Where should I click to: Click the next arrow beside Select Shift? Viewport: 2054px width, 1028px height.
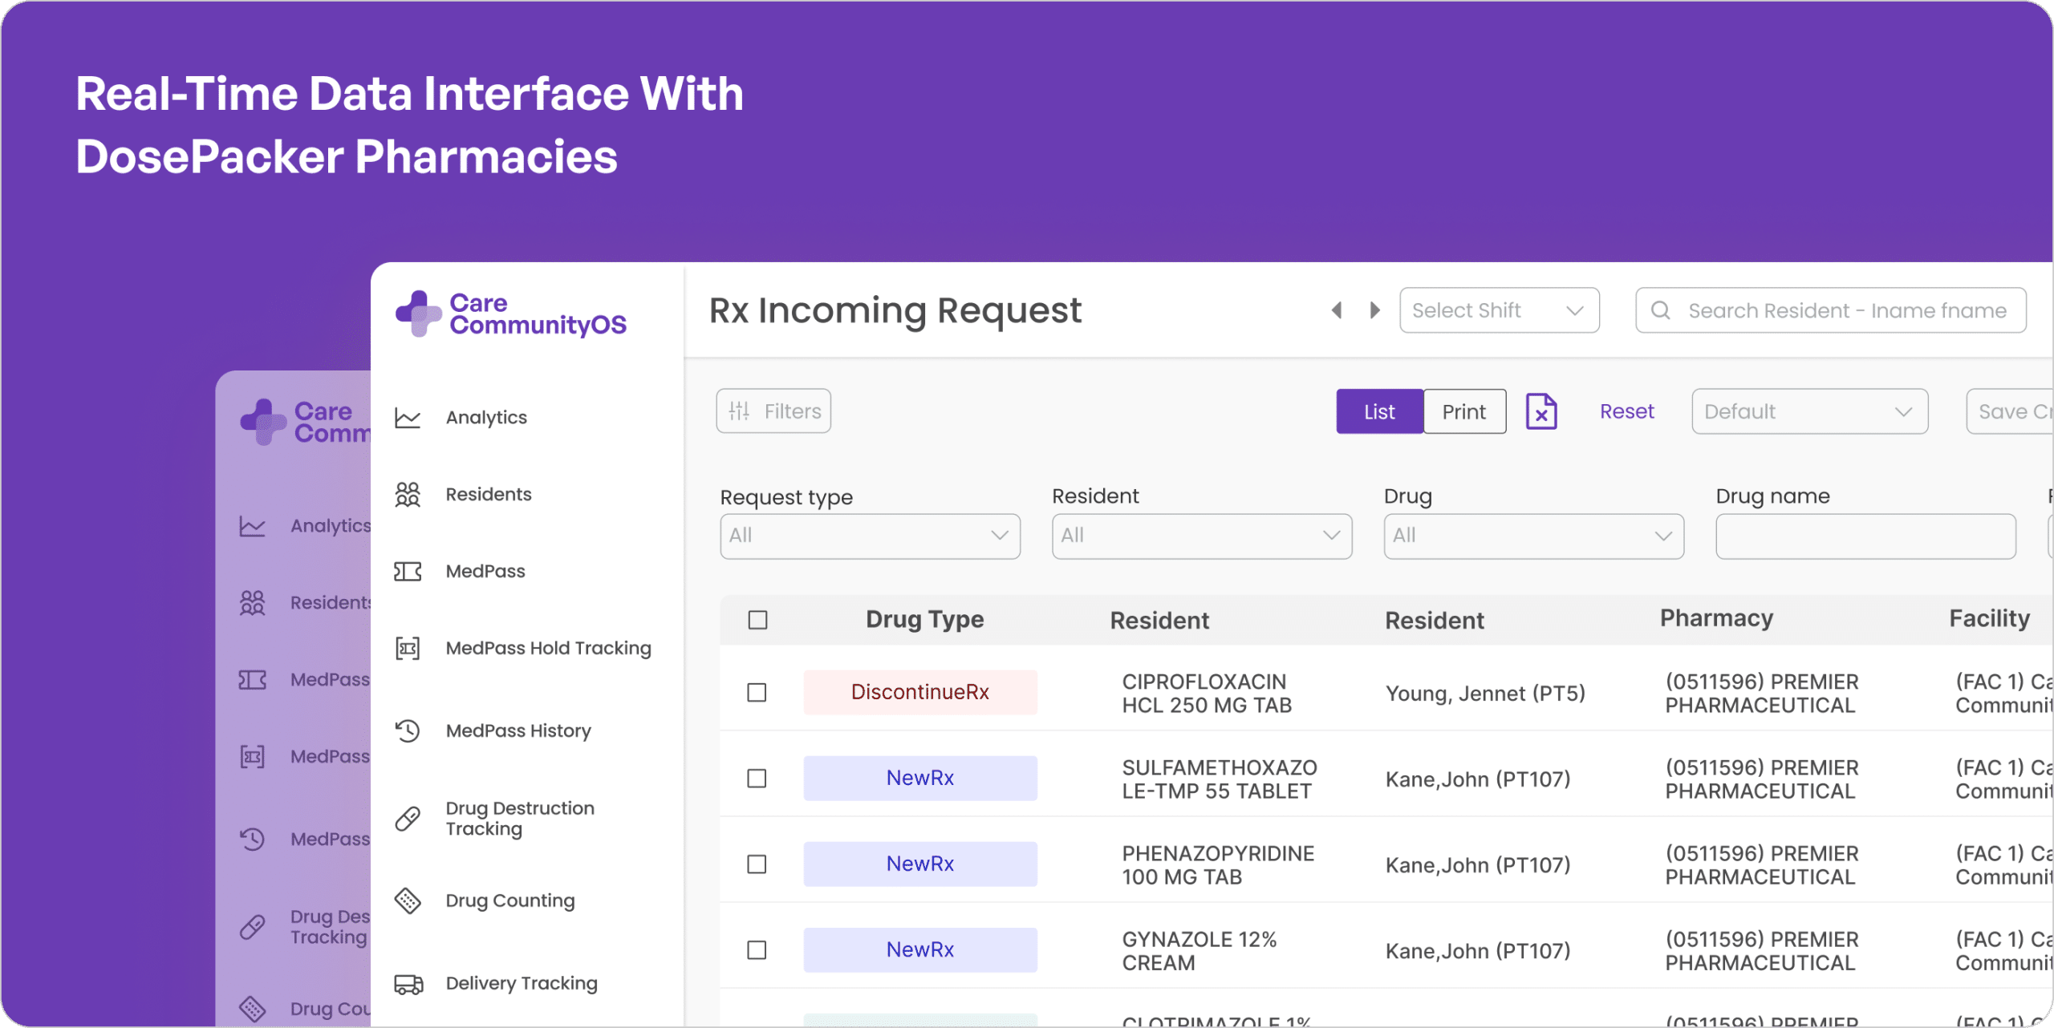point(1374,310)
